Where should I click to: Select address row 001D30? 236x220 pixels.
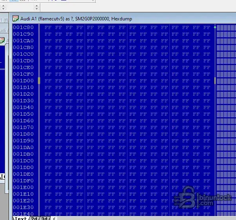(23, 101)
